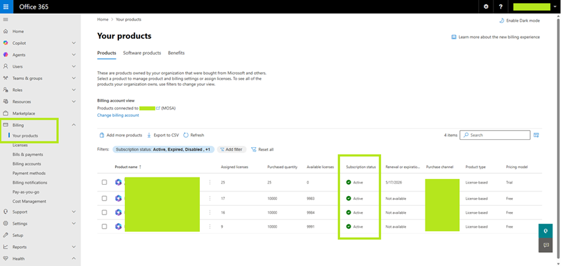Switch to the Benefits tab
Viewport: 561px width, 266px height.
click(x=177, y=53)
